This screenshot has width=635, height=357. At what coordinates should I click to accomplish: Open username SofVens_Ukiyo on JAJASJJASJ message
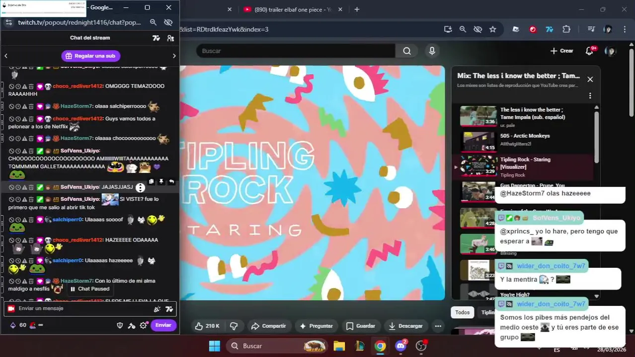coord(79,187)
